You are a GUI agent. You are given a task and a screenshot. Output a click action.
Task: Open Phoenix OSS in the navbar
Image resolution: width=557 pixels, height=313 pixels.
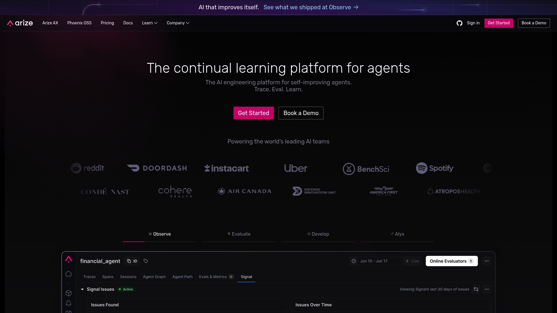coord(79,23)
